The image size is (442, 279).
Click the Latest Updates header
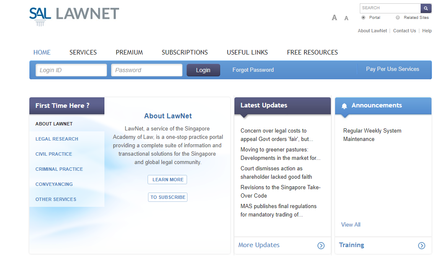[264, 105]
